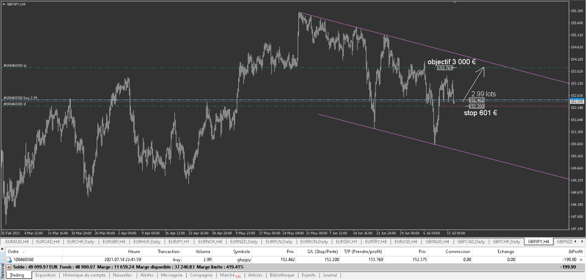Click the ticket icon of order 108468380
Screen dimensions: 586x280
9,260
